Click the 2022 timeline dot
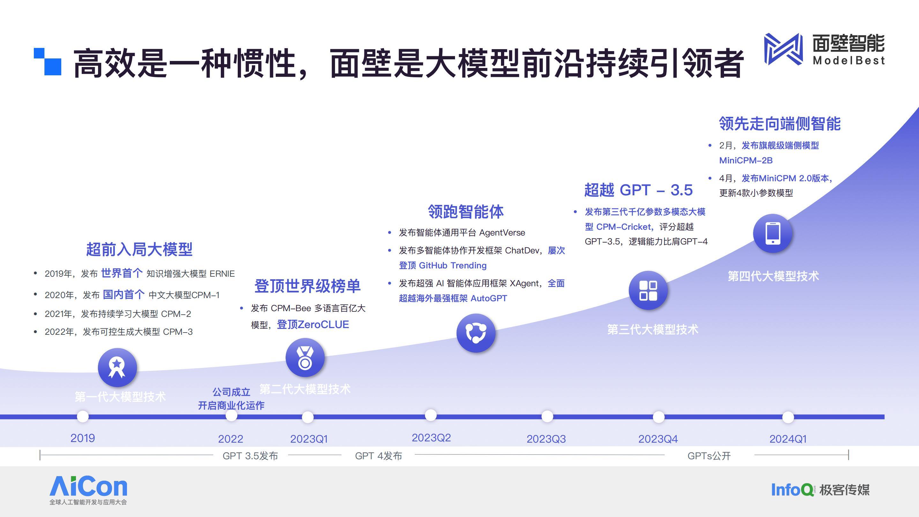919x517 pixels. pos(232,416)
